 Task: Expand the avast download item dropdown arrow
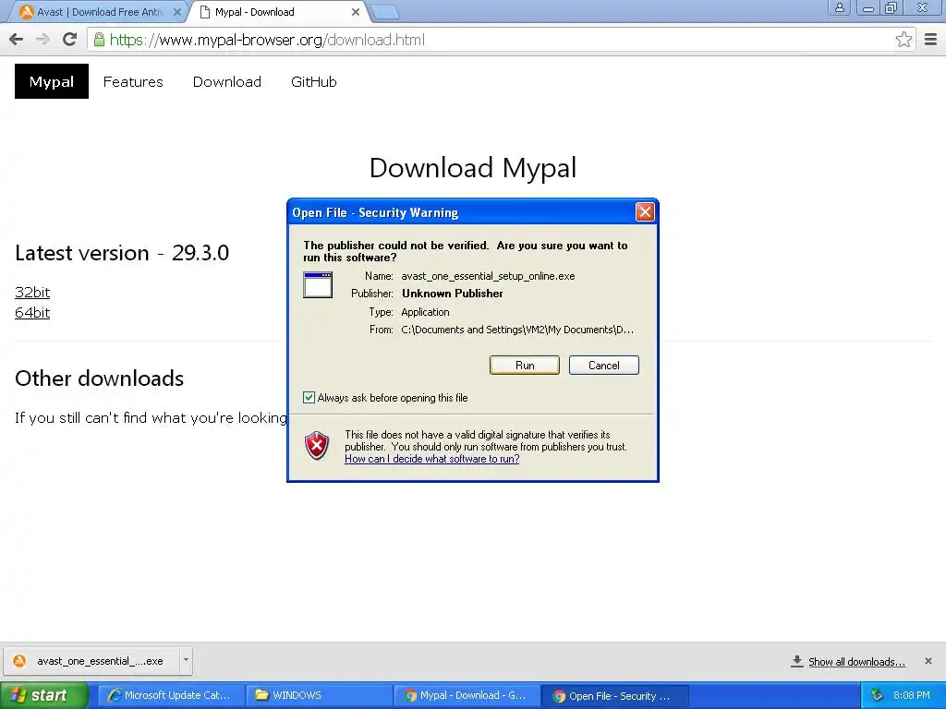(x=186, y=660)
